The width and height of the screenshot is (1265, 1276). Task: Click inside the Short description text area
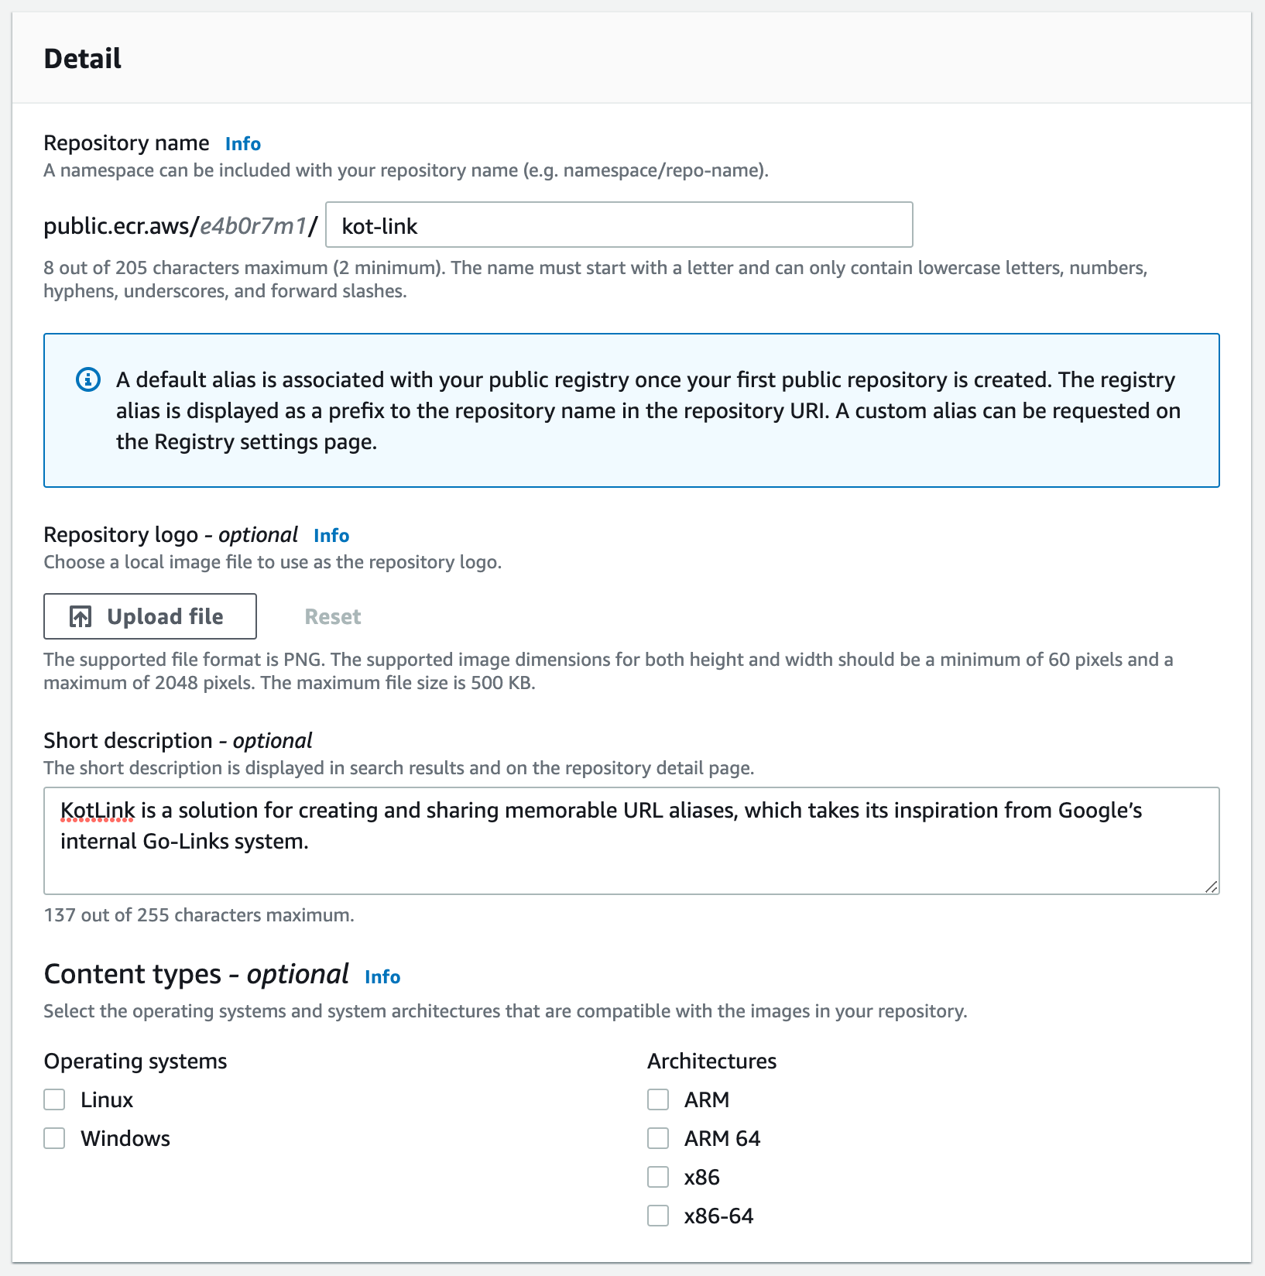coord(632,841)
